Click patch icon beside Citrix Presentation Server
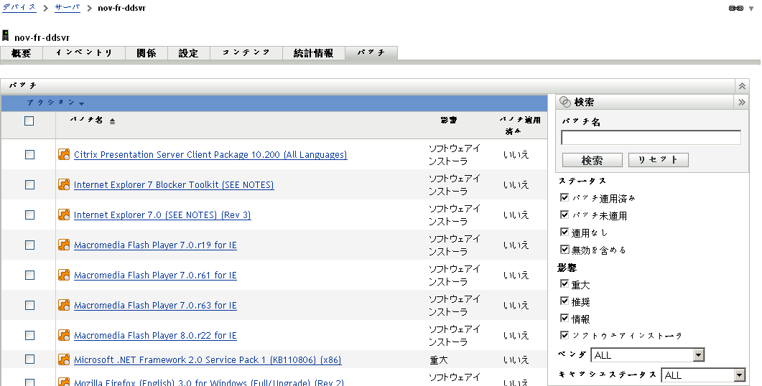Screen dimensions: 762x386 pos(64,154)
